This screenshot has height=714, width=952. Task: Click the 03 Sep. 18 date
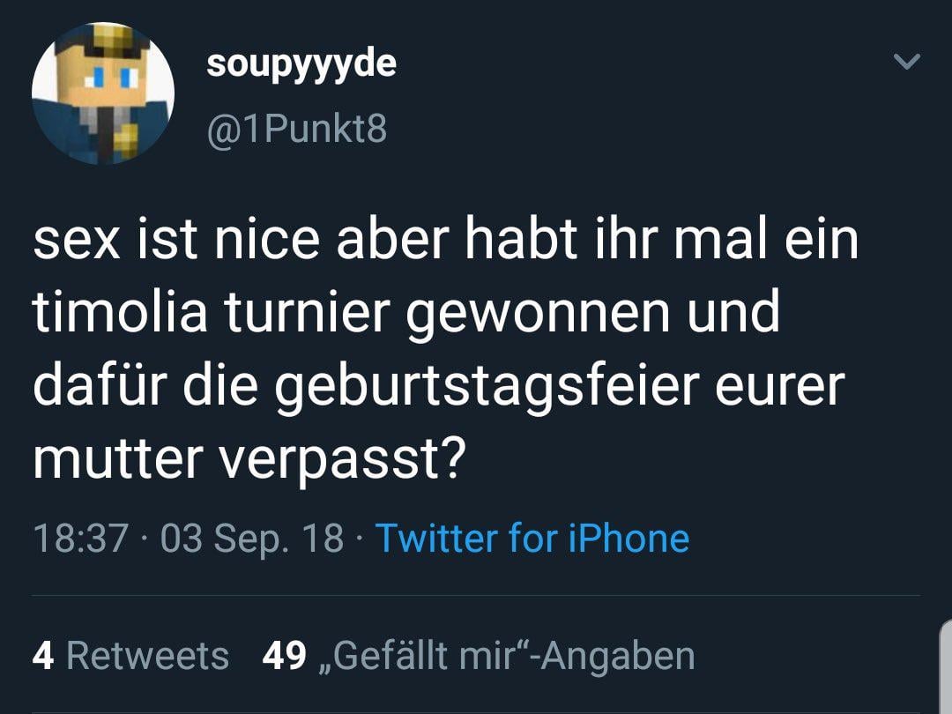252,538
